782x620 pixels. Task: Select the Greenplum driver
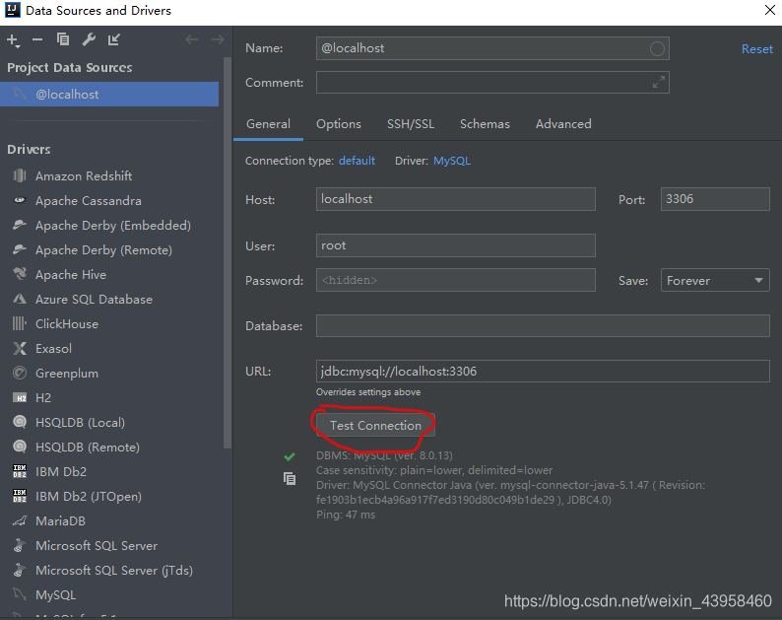109,373
